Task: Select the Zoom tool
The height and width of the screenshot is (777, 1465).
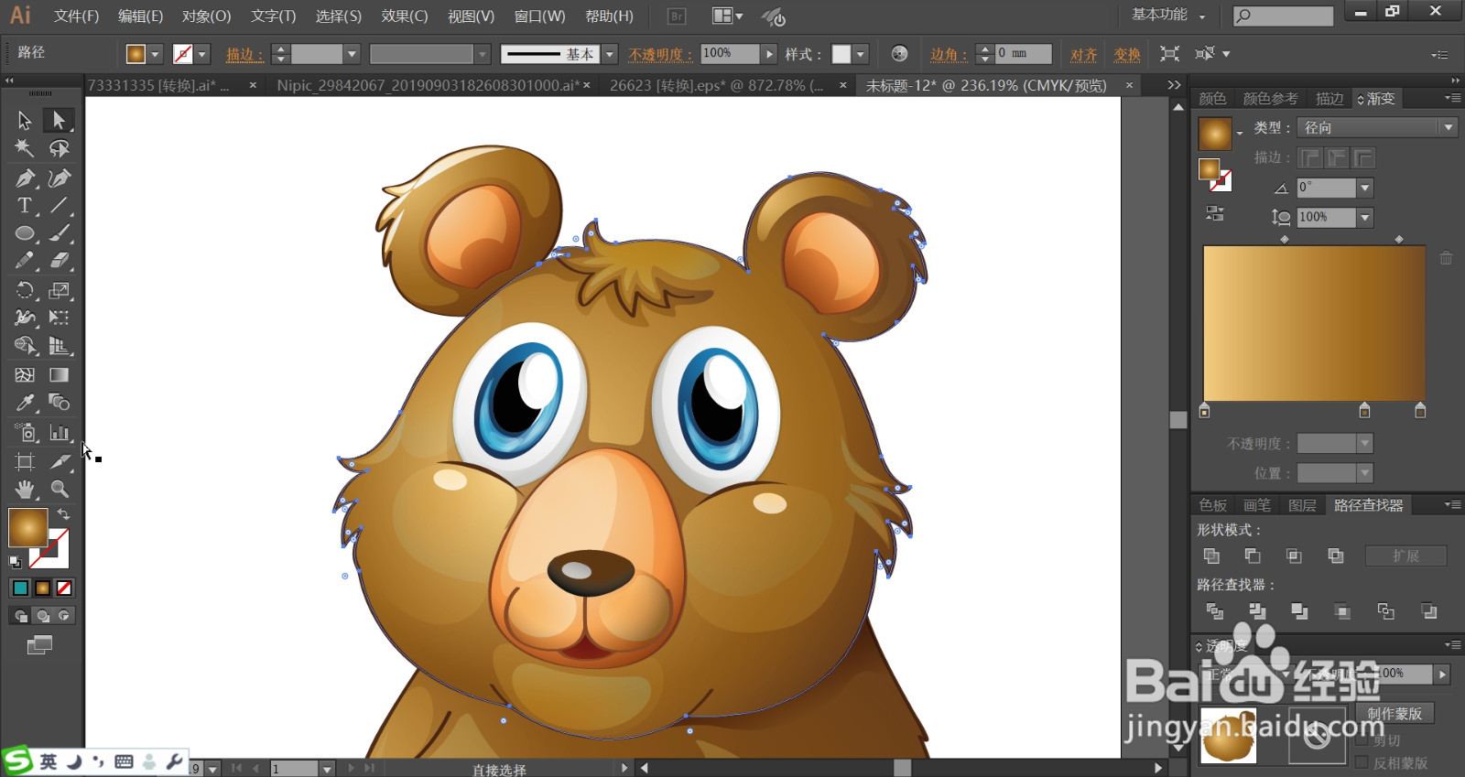Action: 59,489
